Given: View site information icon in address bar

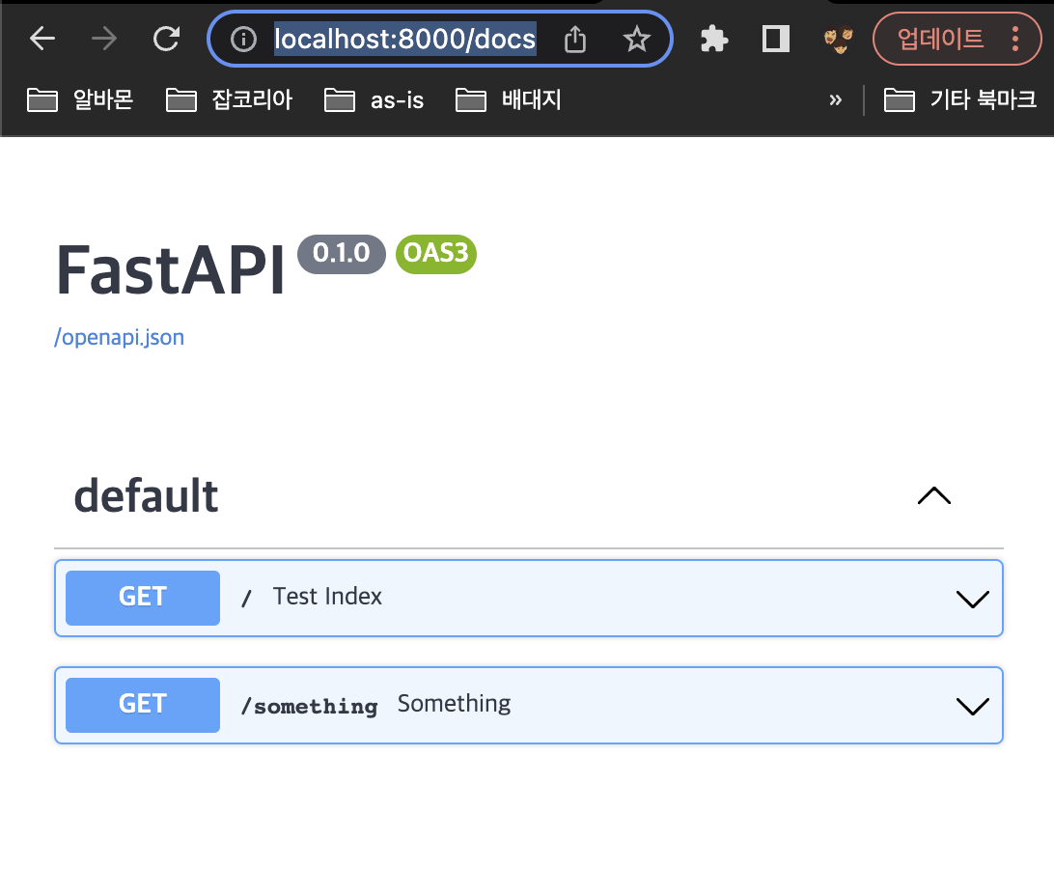Looking at the screenshot, I should coord(243,39).
